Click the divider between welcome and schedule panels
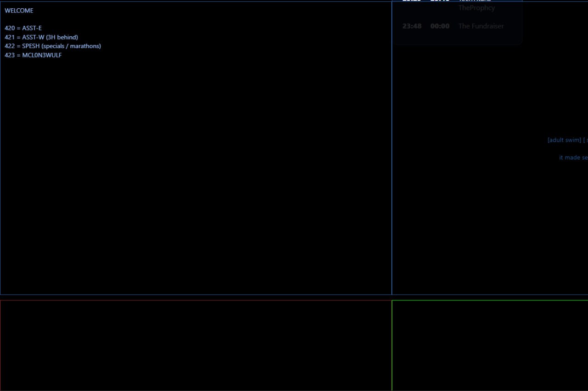This screenshot has width=588, height=391. point(392,175)
